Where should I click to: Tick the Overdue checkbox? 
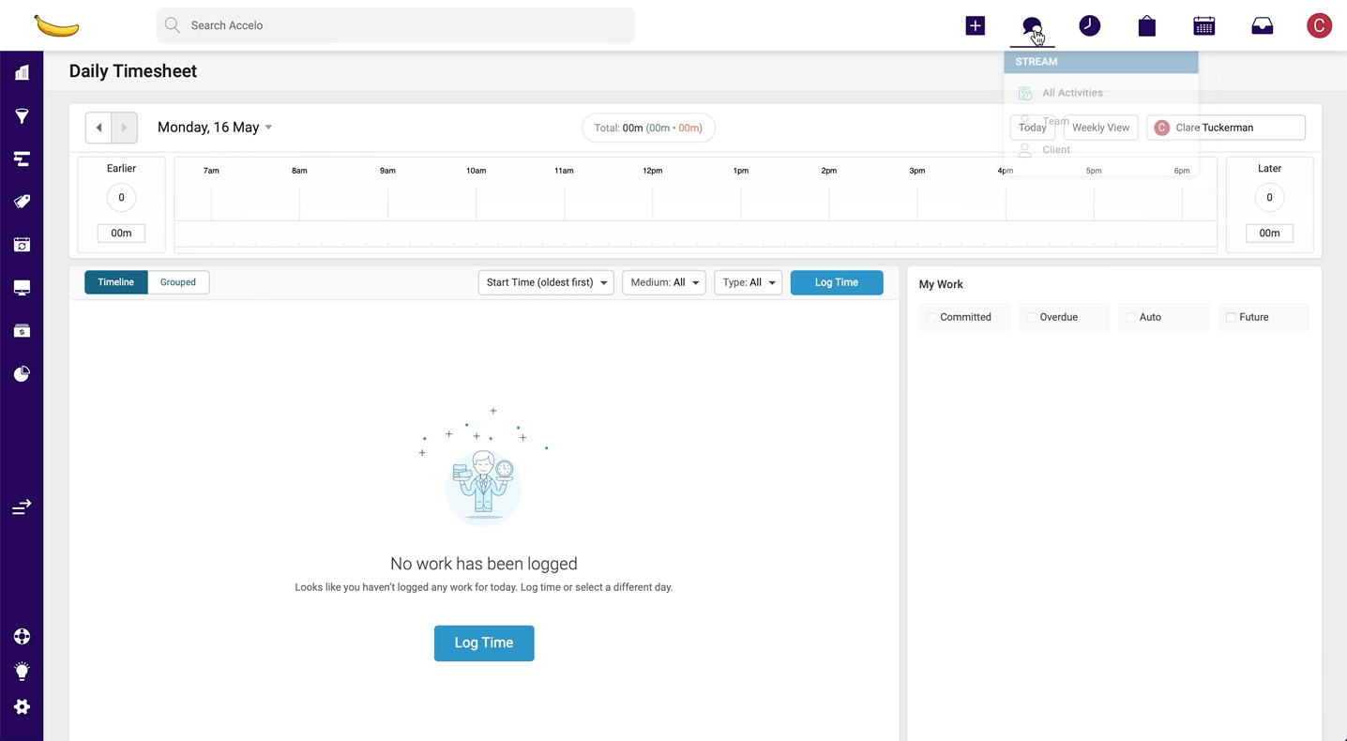point(1031,317)
